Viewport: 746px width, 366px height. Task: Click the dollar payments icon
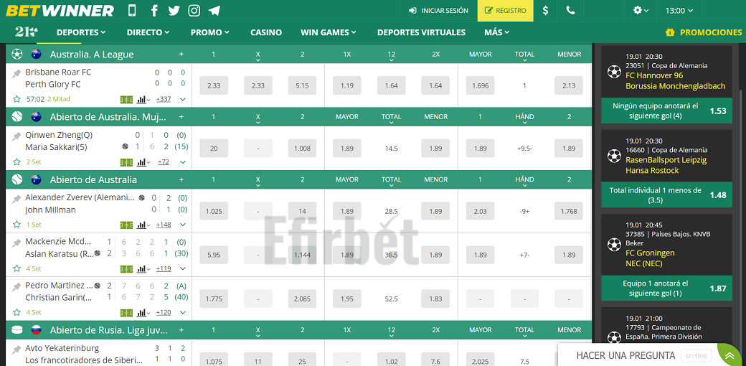546,11
